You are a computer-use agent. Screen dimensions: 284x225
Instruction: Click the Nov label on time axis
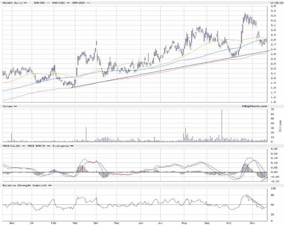pos(251,222)
